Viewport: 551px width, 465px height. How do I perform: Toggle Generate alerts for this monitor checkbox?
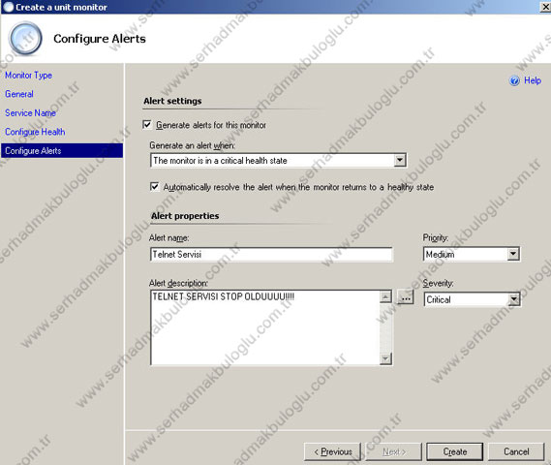[147, 125]
